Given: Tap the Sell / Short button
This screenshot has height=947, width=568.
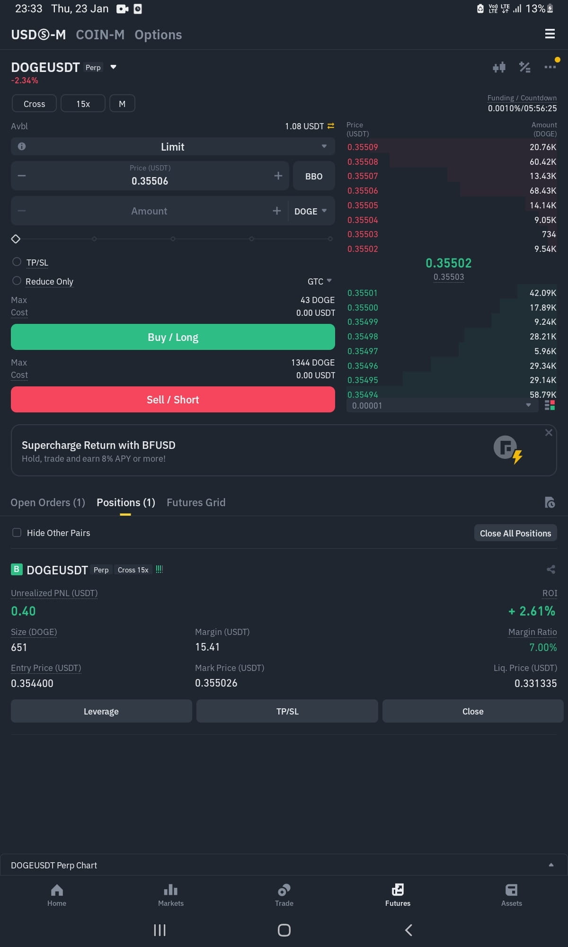Looking at the screenshot, I should (x=173, y=400).
